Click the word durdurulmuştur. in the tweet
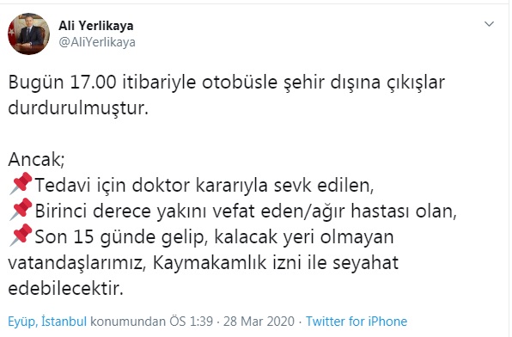 tap(78, 108)
